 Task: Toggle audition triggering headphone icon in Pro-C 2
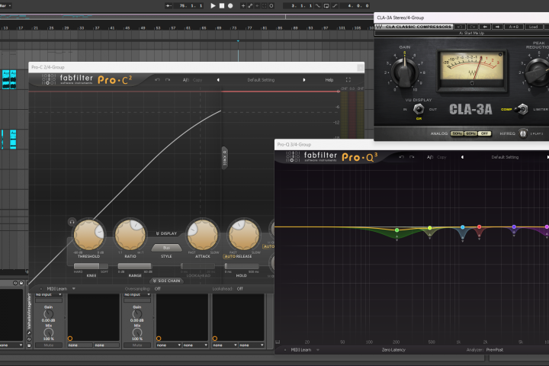coord(72,222)
